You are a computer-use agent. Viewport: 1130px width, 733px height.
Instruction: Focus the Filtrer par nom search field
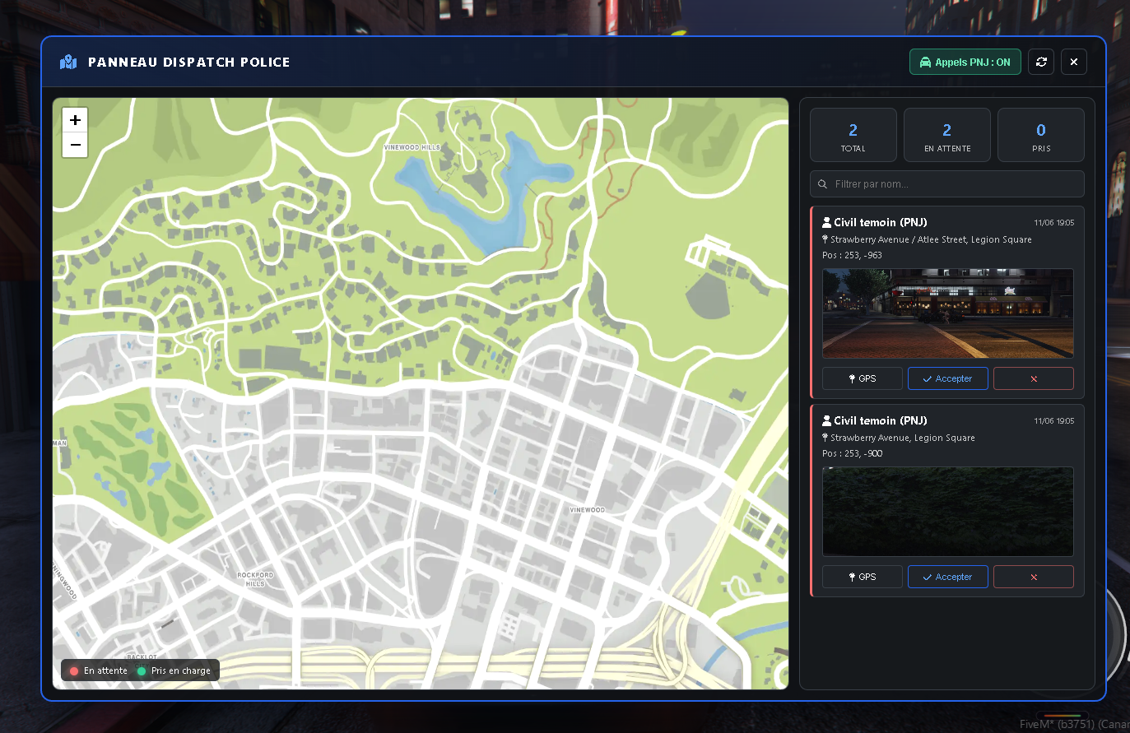pyautogui.click(x=947, y=184)
